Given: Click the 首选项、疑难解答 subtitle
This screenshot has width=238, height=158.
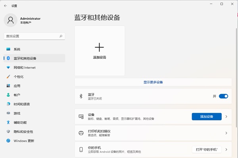Looking at the screenshot, I should coord(99,135).
